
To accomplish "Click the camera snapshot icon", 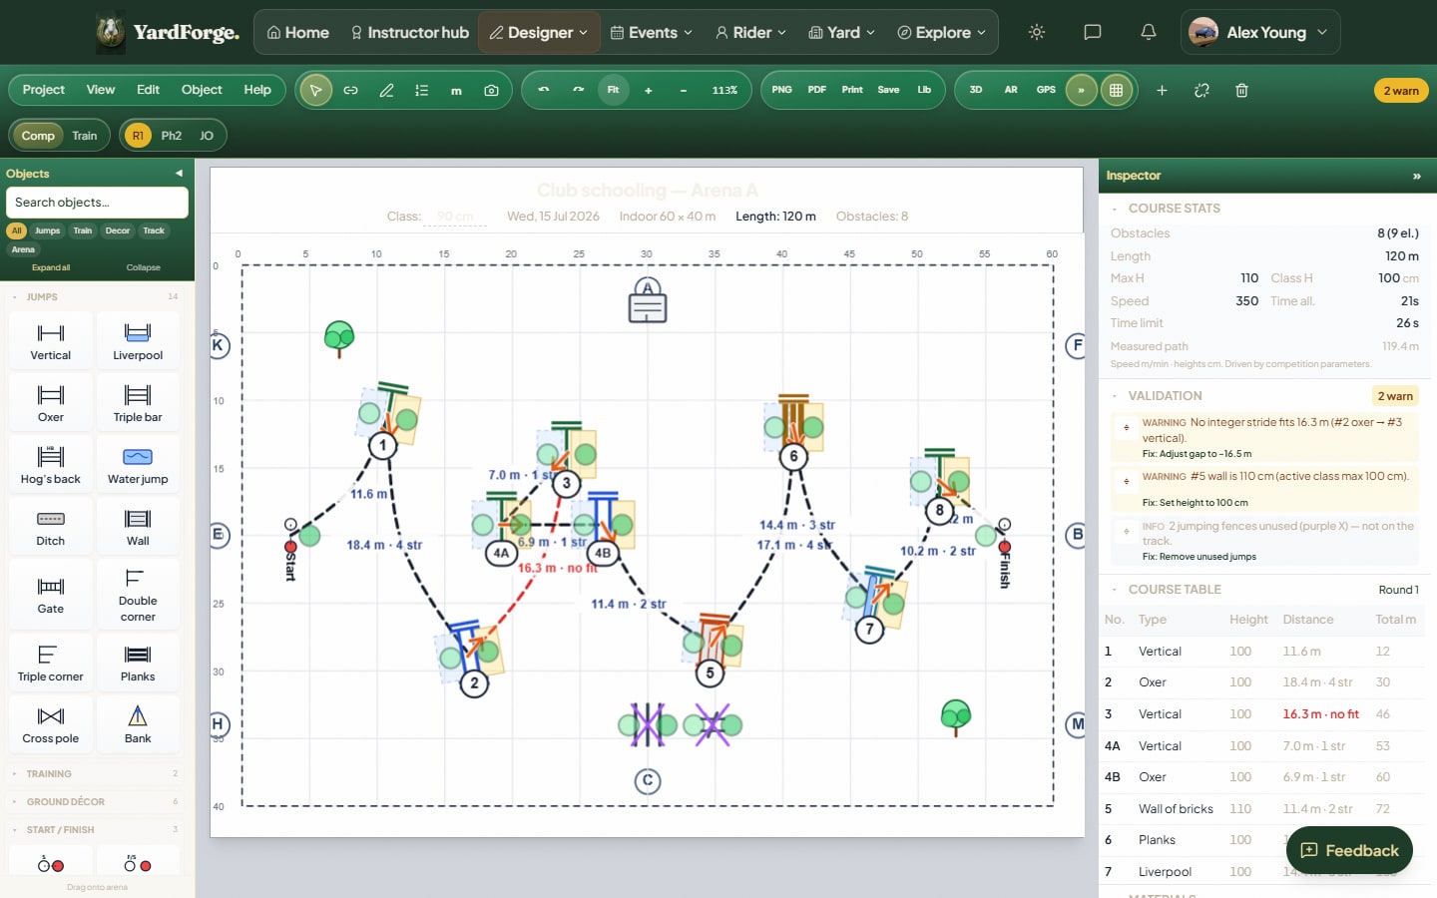I will 491,90.
